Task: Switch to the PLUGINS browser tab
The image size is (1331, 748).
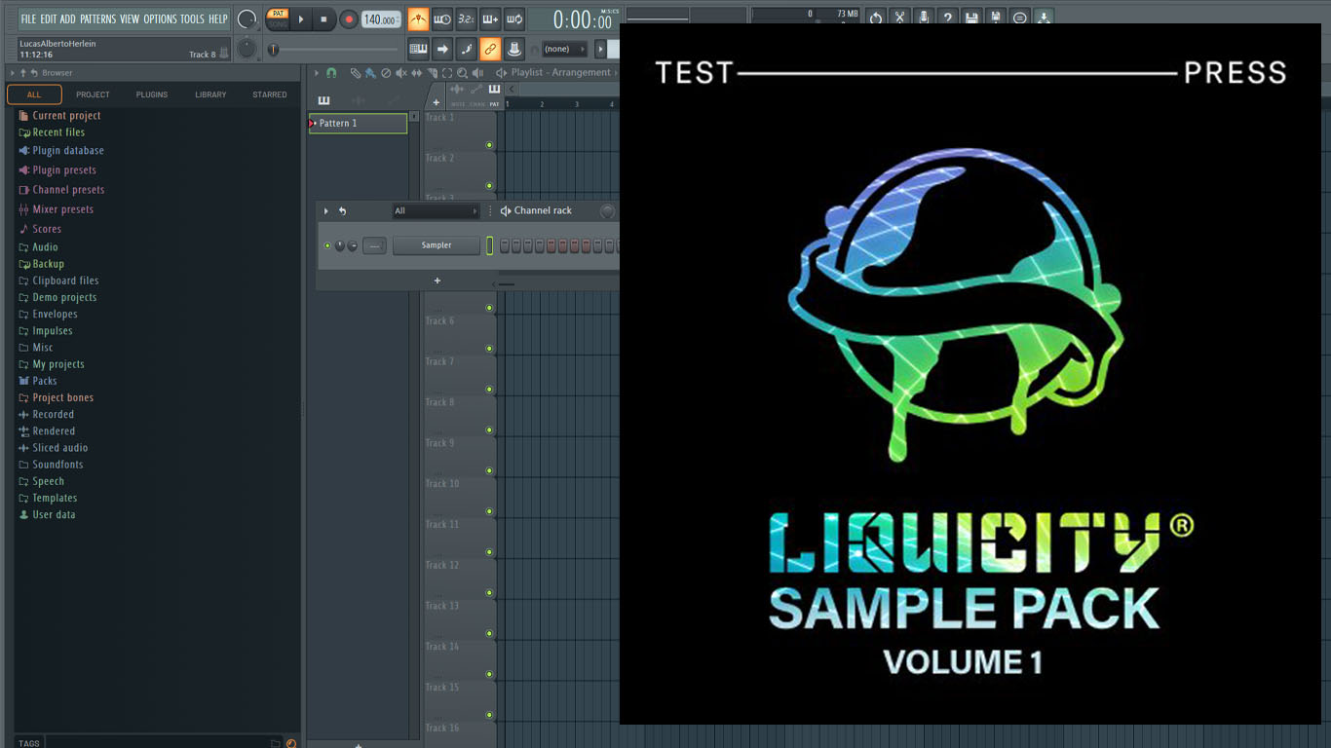Action: click(152, 94)
